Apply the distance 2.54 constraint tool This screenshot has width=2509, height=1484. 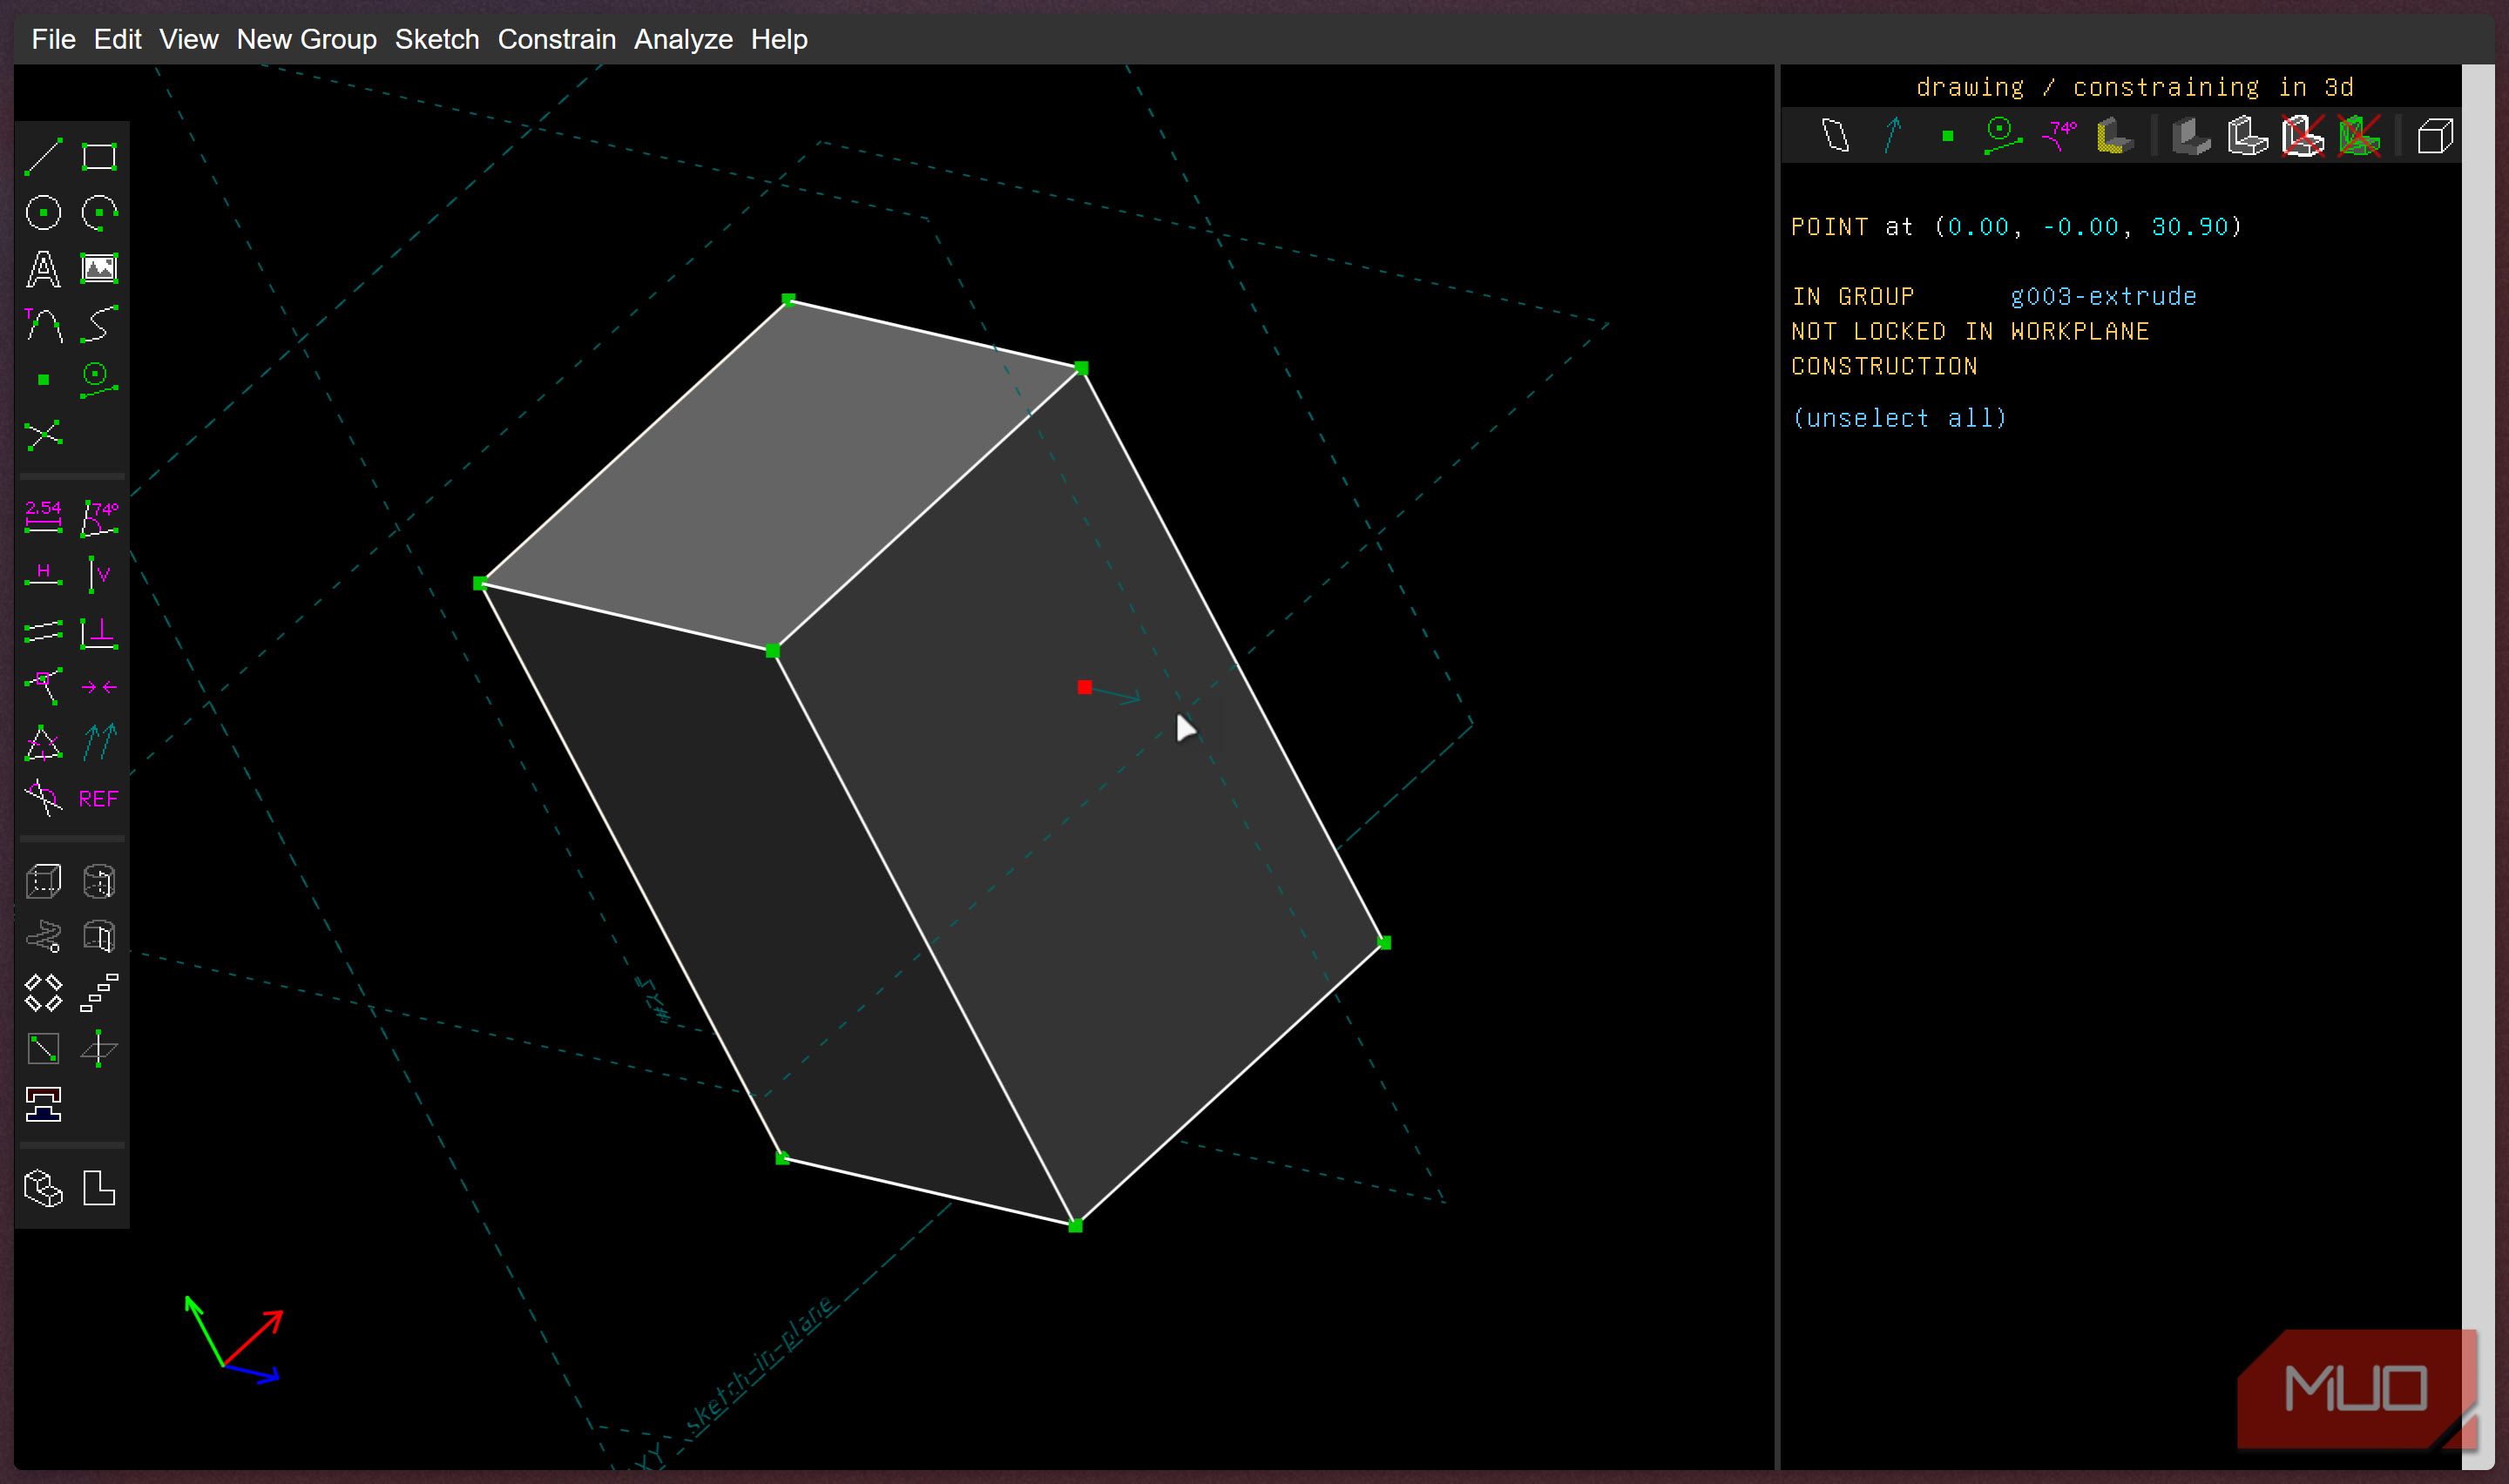pyautogui.click(x=43, y=517)
